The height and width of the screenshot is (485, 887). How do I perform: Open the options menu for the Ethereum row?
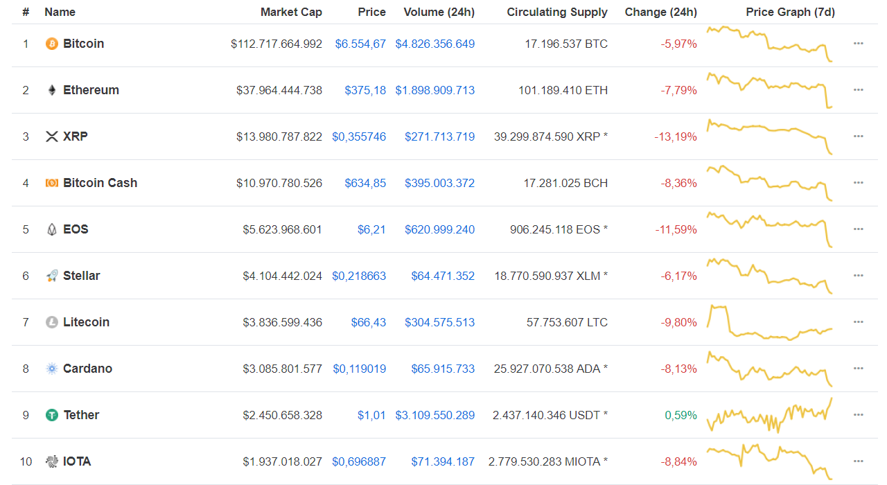[859, 89]
